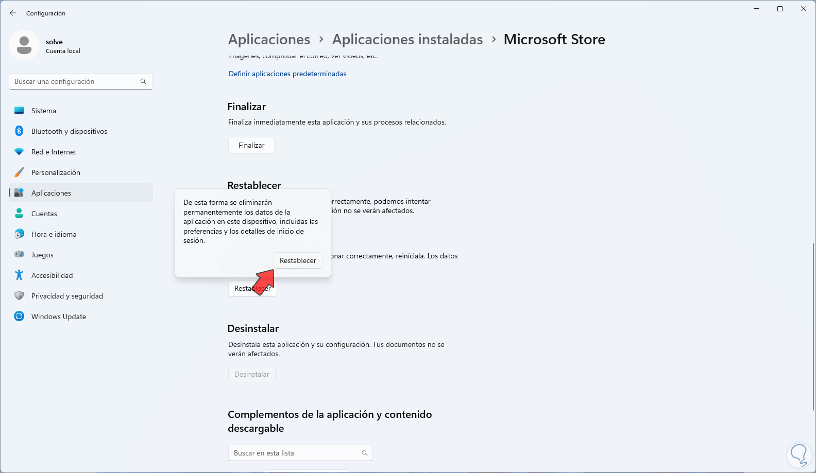Click the user avatar for solve

[x=24, y=45]
